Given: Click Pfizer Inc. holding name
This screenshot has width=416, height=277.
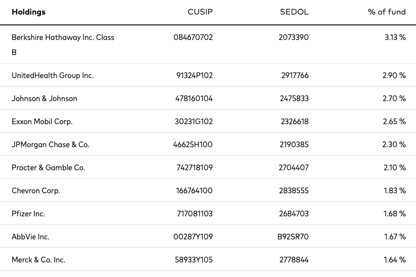Looking at the screenshot, I should pos(28,214).
